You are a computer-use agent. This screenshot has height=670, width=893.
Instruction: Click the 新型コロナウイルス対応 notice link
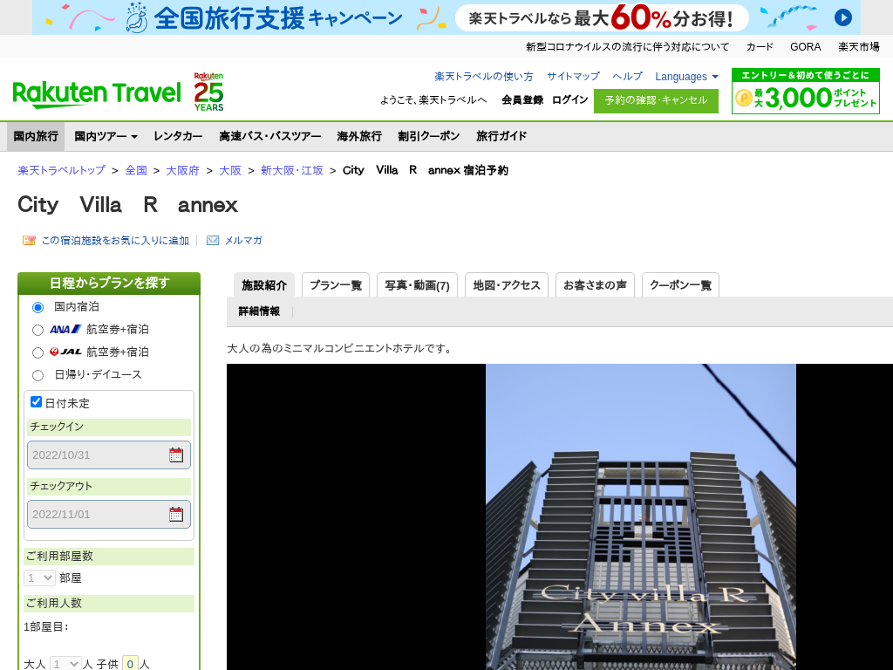pos(627,47)
